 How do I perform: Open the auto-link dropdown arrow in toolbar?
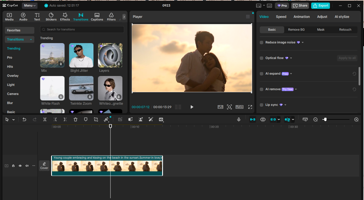tap(279, 119)
